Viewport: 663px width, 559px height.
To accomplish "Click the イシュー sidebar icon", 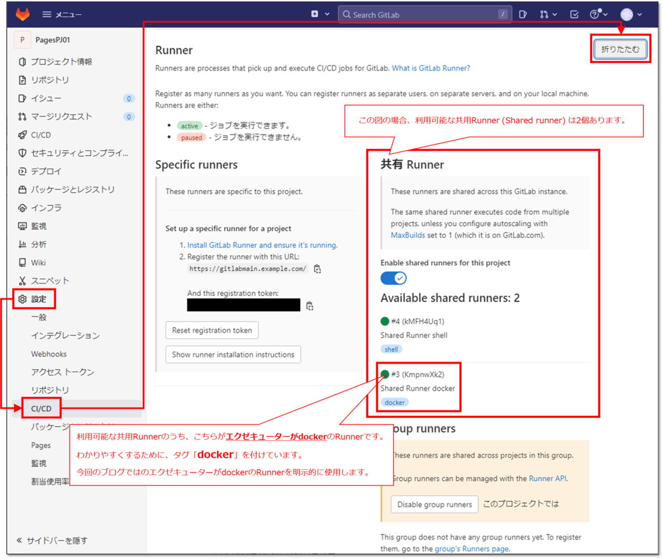I will (22, 98).
